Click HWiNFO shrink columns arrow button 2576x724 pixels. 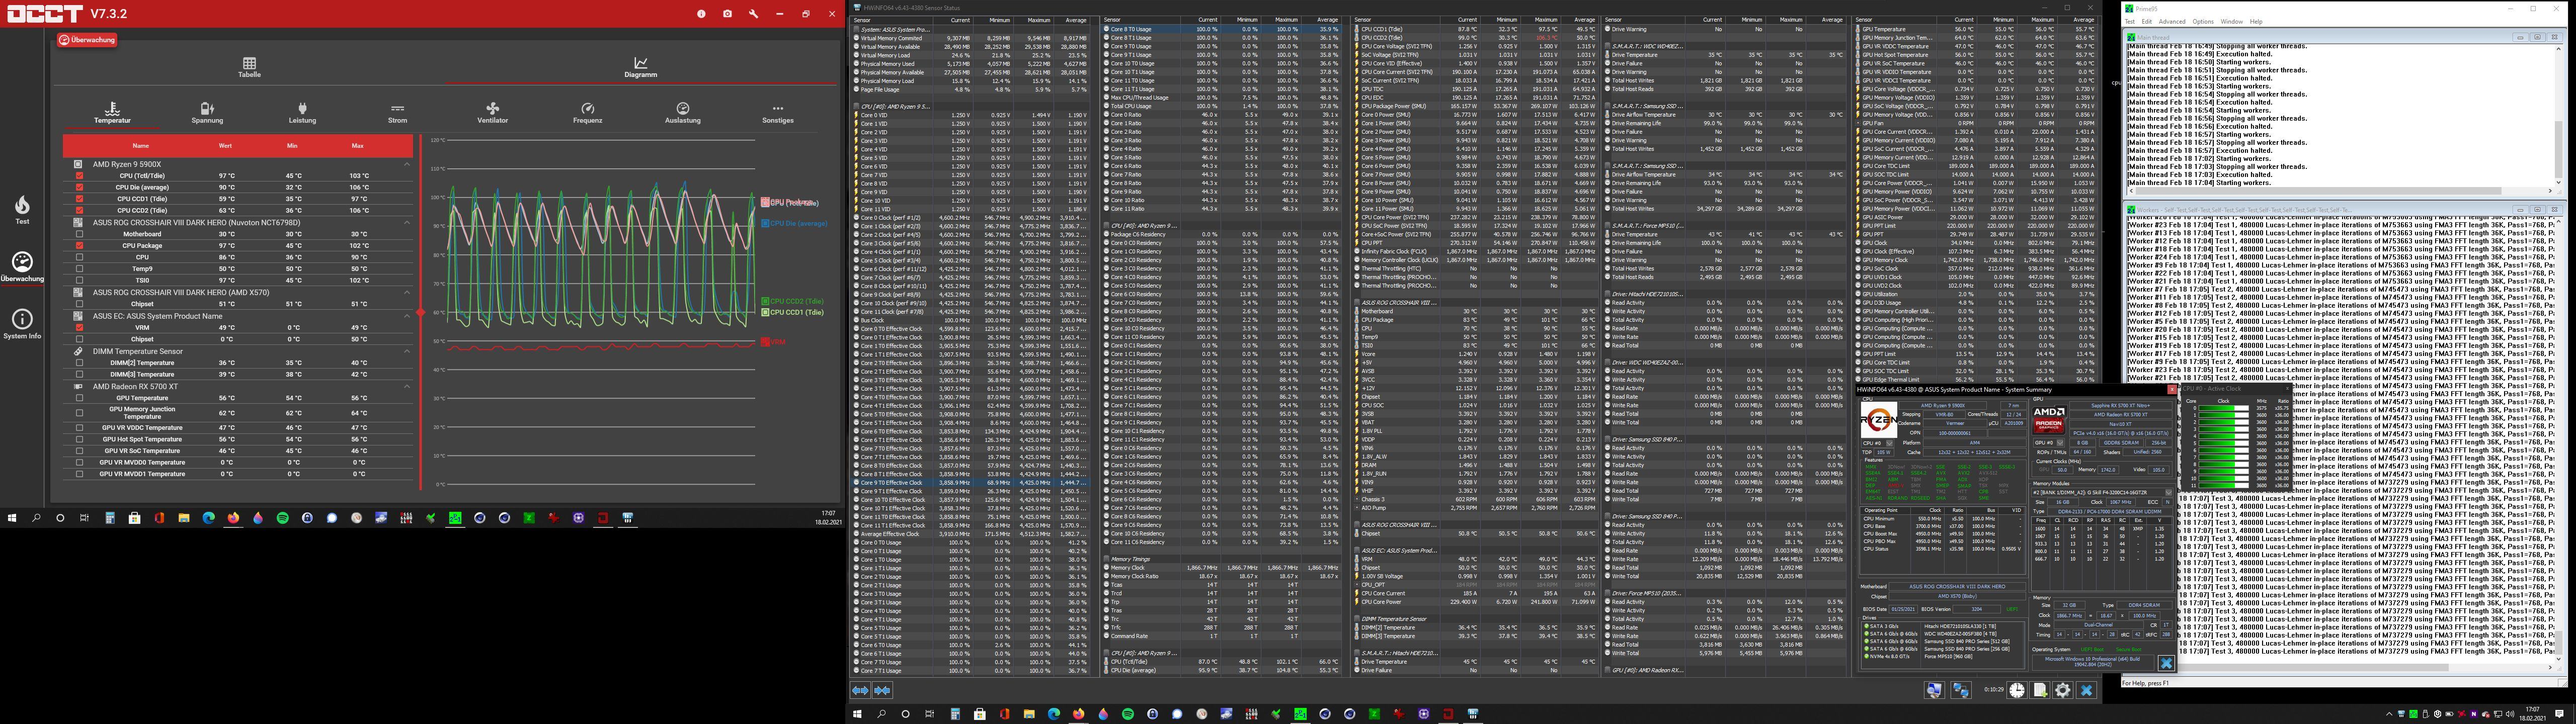click(882, 690)
